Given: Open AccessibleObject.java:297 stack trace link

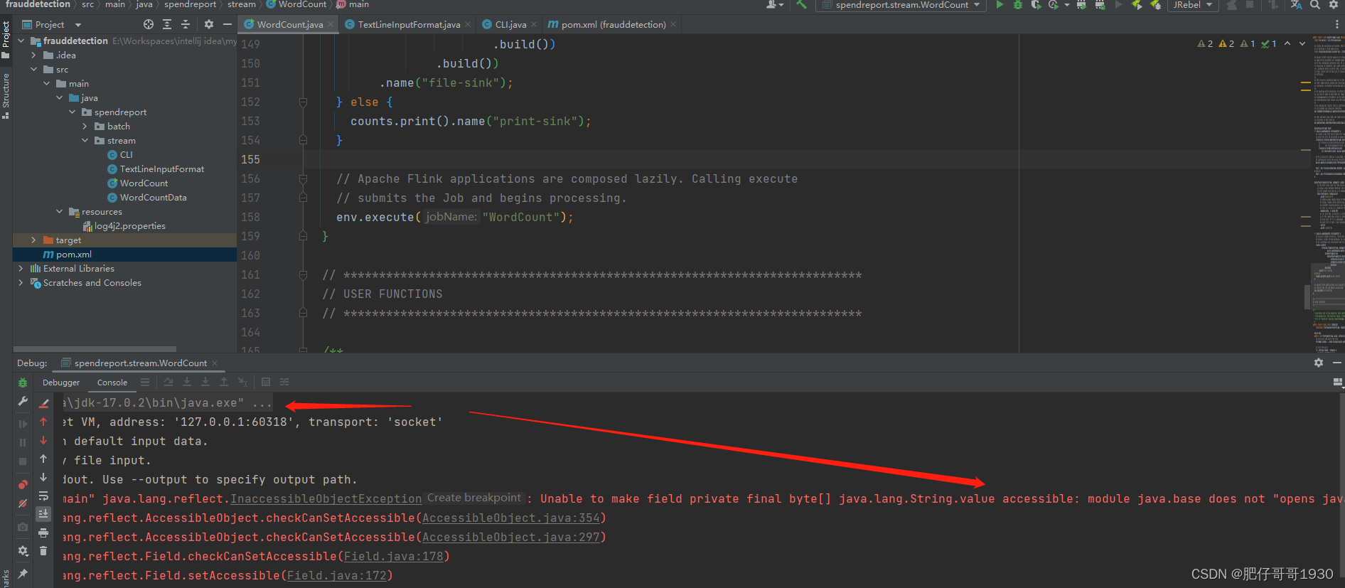Looking at the screenshot, I should coord(511,538).
